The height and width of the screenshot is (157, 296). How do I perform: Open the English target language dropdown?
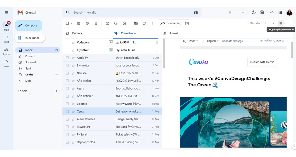pos(212,41)
